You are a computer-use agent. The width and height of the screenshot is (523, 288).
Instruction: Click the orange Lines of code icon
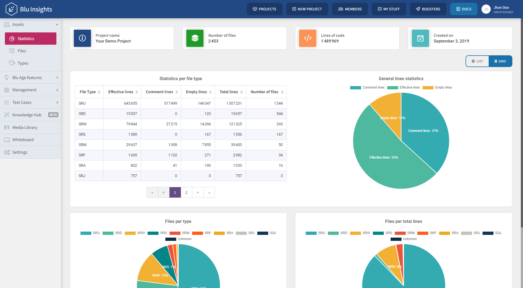click(x=308, y=38)
